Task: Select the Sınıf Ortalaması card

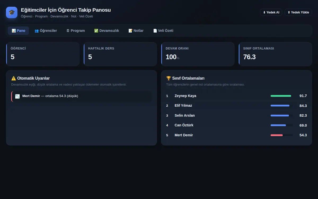Action: [275, 54]
